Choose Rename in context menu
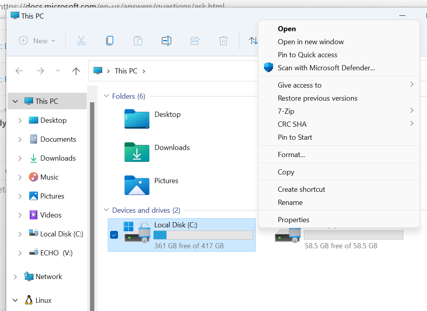Image resolution: width=427 pixels, height=311 pixels. pyautogui.click(x=339, y=202)
